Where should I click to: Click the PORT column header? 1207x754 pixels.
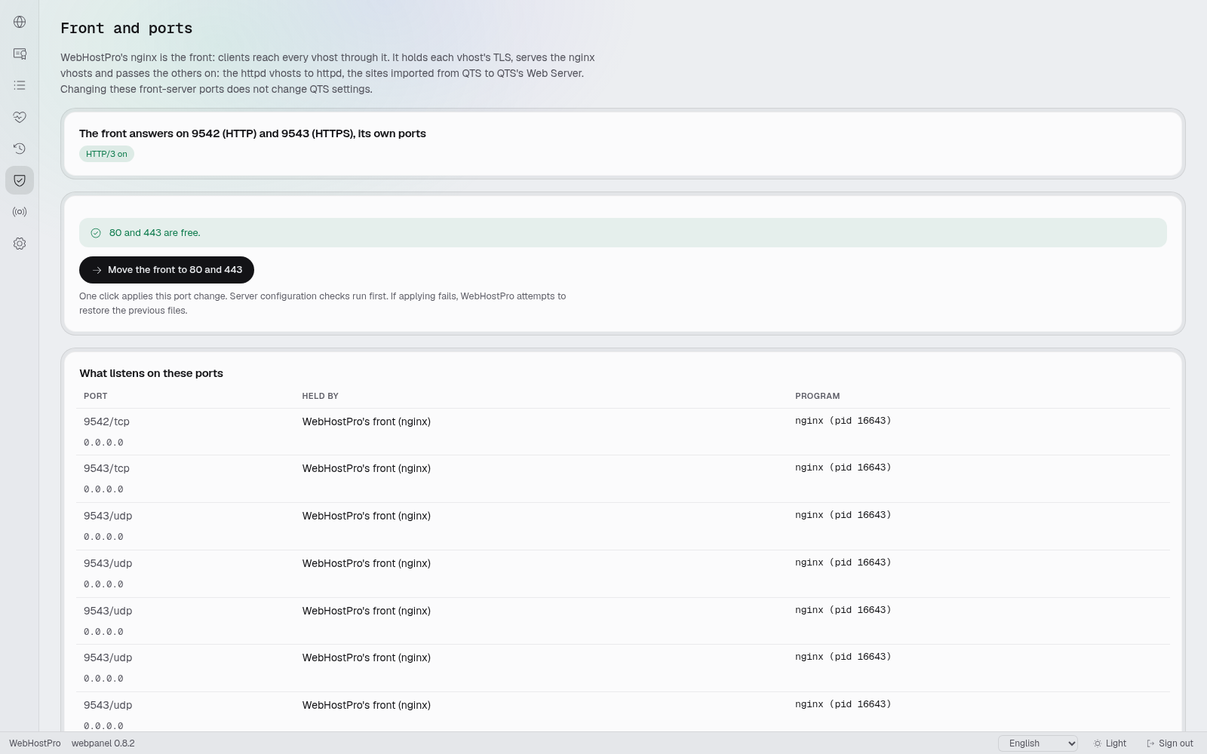click(95, 396)
